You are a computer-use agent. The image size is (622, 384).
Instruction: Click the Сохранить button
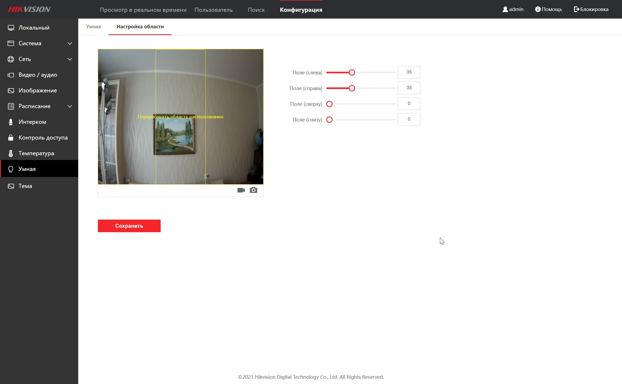pos(129,226)
